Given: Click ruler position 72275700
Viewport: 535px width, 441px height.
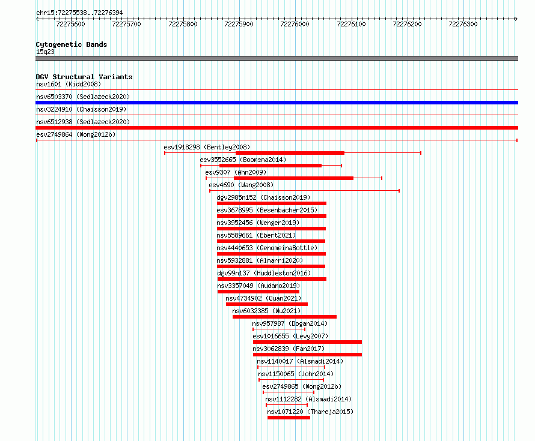Looking at the screenshot, I should click(127, 24).
